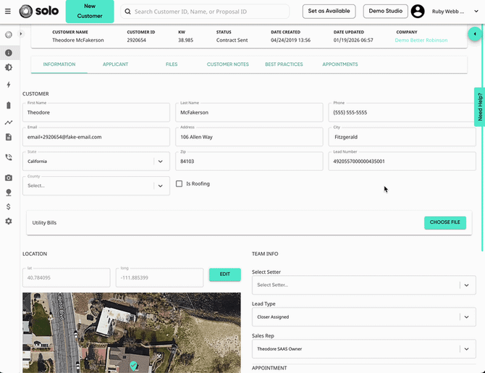
Task: Open the Appointments tab
Action: tap(340, 64)
